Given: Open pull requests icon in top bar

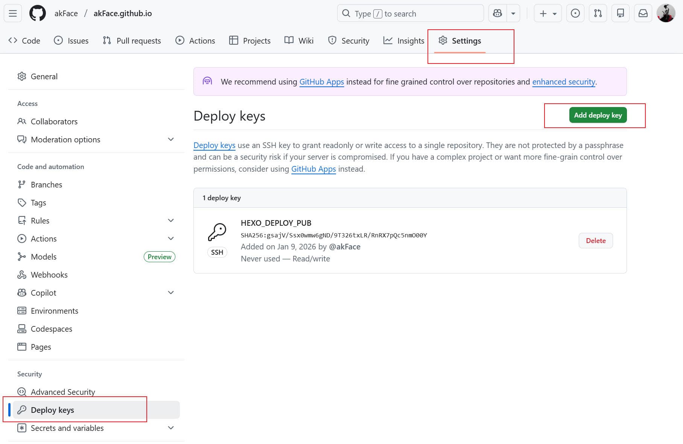Looking at the screenshot, I should coord(598,14).
